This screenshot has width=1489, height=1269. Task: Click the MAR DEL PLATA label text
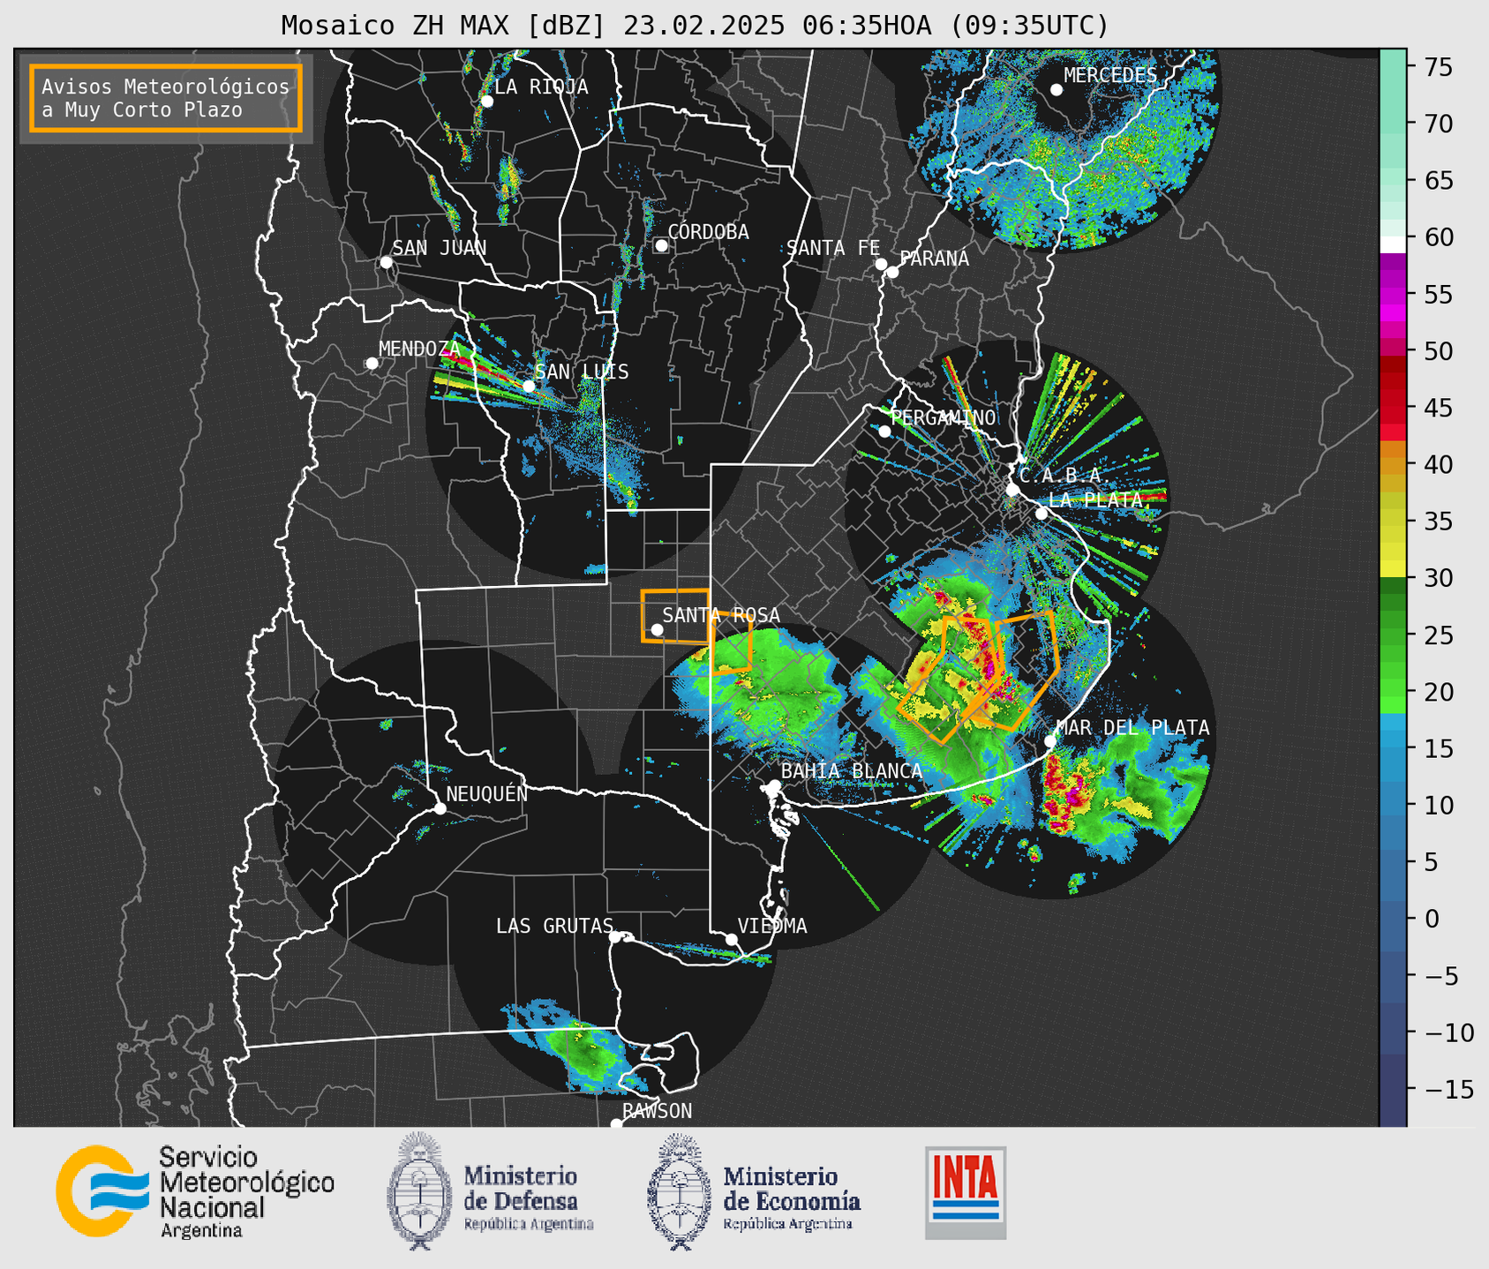point(1132,728)
